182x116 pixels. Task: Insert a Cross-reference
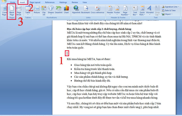pyautogui.click(x=97, y=10)
